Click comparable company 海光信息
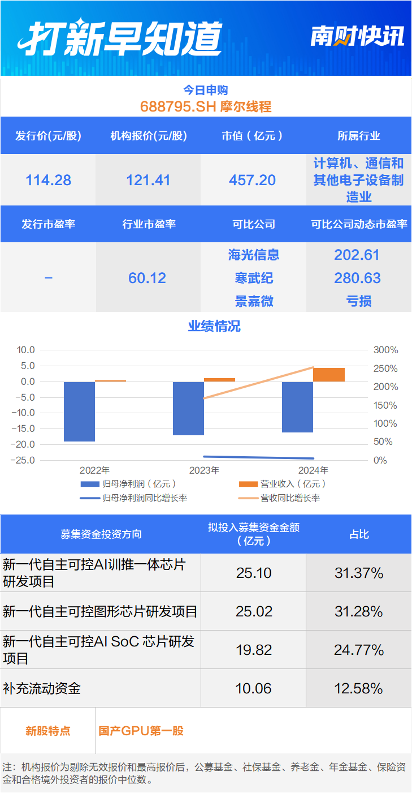The height and width of the screenshot is (793, 412). click(254, 255)
